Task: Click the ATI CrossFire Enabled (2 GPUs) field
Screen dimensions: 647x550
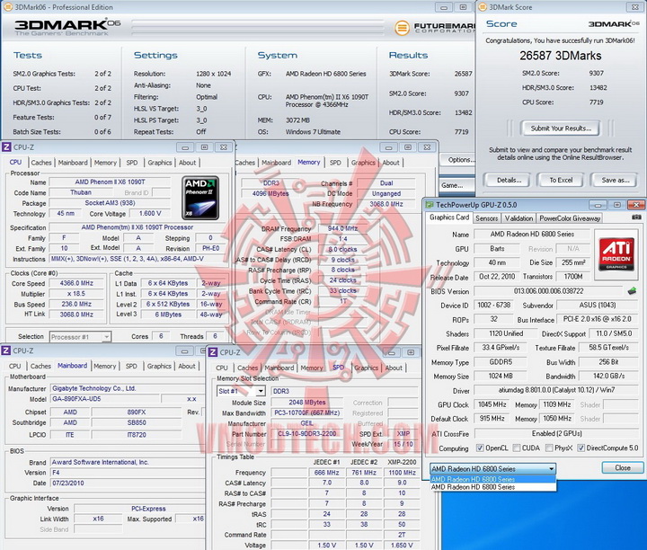Action: tap(556, 433)
